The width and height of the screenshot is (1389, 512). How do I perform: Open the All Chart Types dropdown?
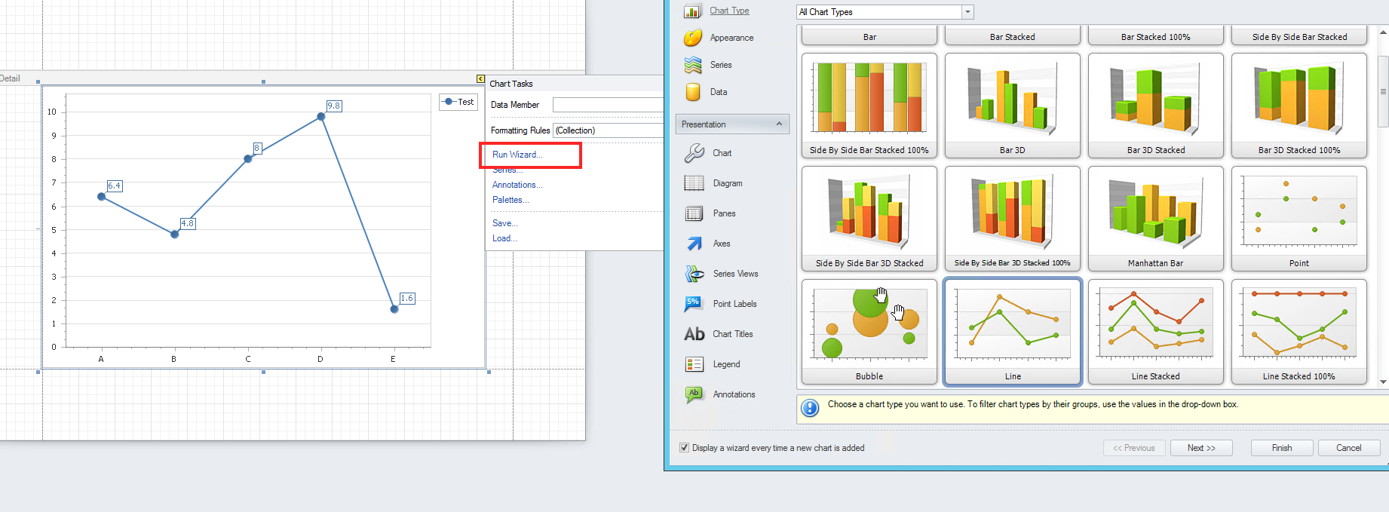click(967, 12)
